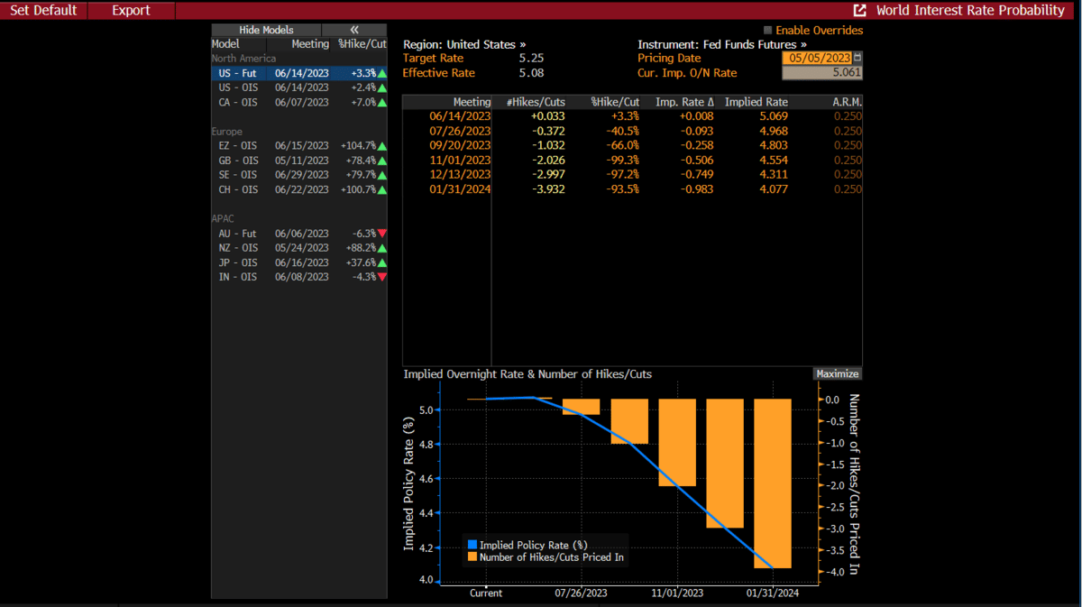Open the Export menu
This screenshot has width=1082, height=607.
(x=131, y=11)
